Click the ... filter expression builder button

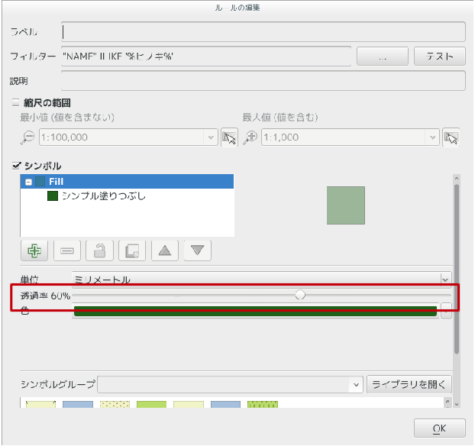tap(383, 56)
